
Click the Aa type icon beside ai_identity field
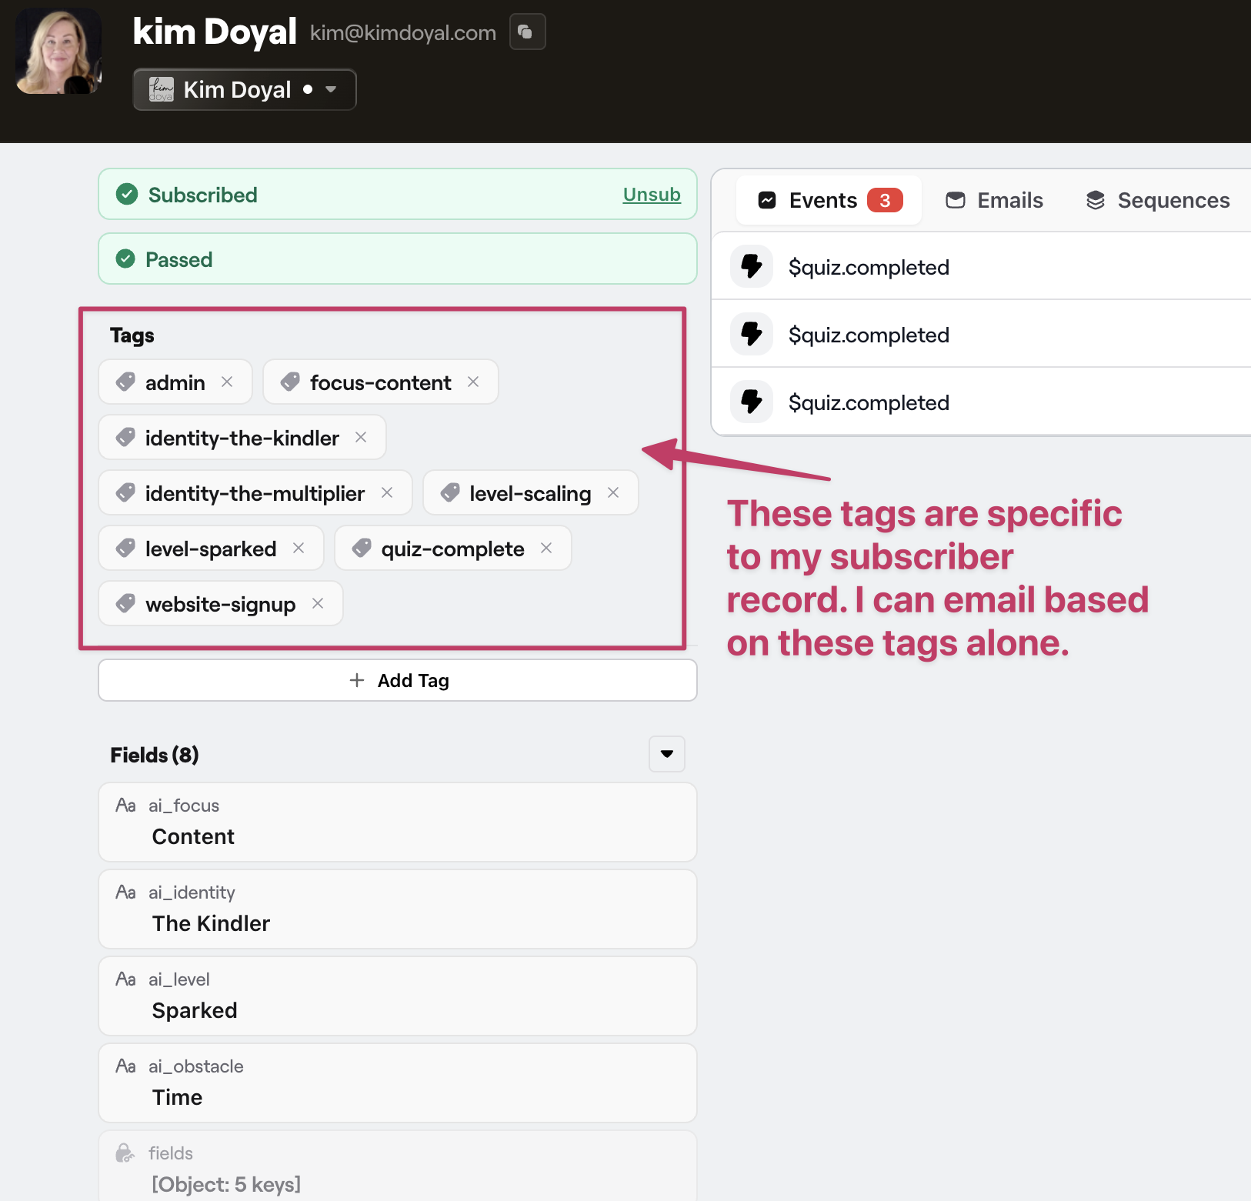pos(125,892)
